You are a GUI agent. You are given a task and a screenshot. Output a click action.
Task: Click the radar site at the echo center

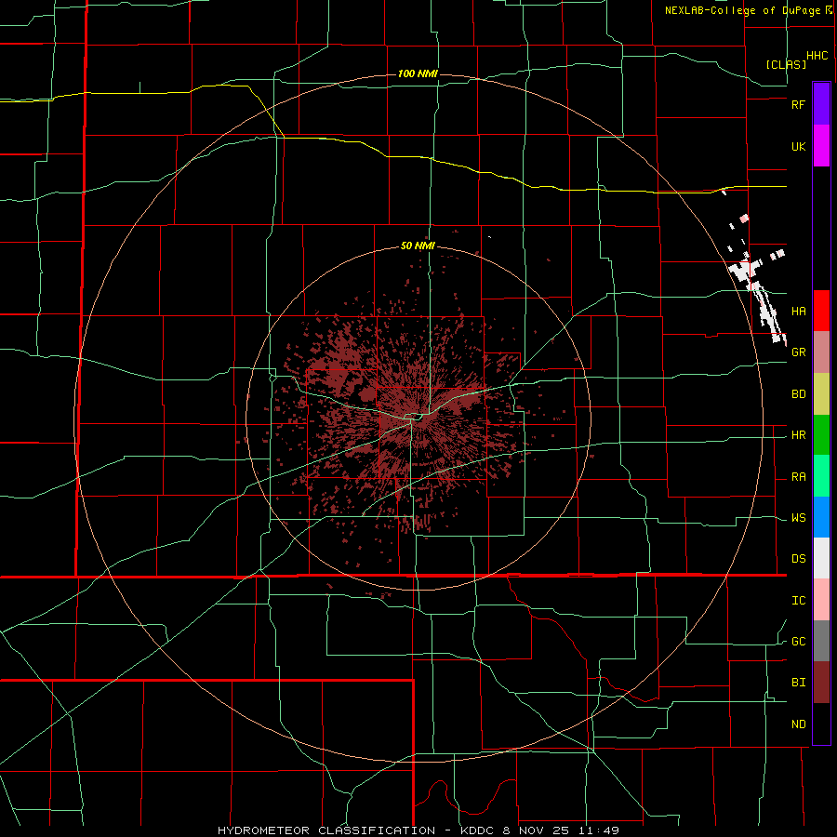coord(418,418)
